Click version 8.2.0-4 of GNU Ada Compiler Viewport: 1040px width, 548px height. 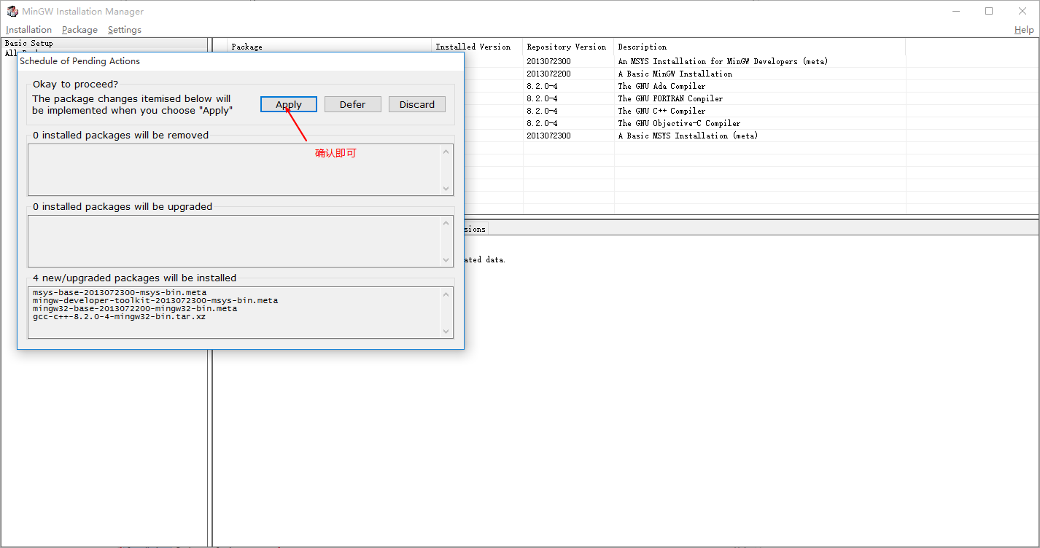coord(542,86)
